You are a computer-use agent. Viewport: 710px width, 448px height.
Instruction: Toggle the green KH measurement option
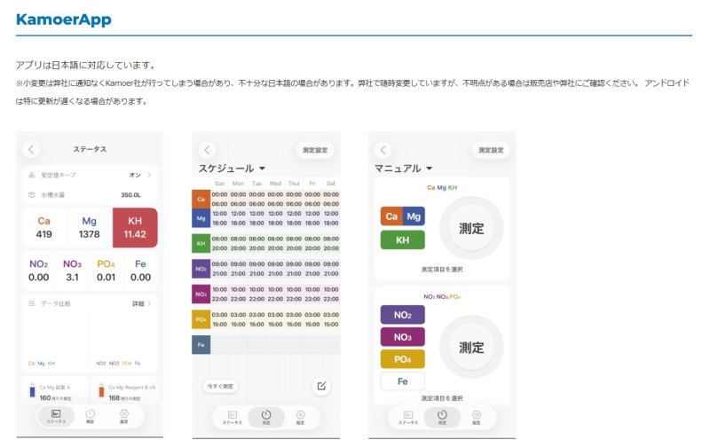coord(403,240)
